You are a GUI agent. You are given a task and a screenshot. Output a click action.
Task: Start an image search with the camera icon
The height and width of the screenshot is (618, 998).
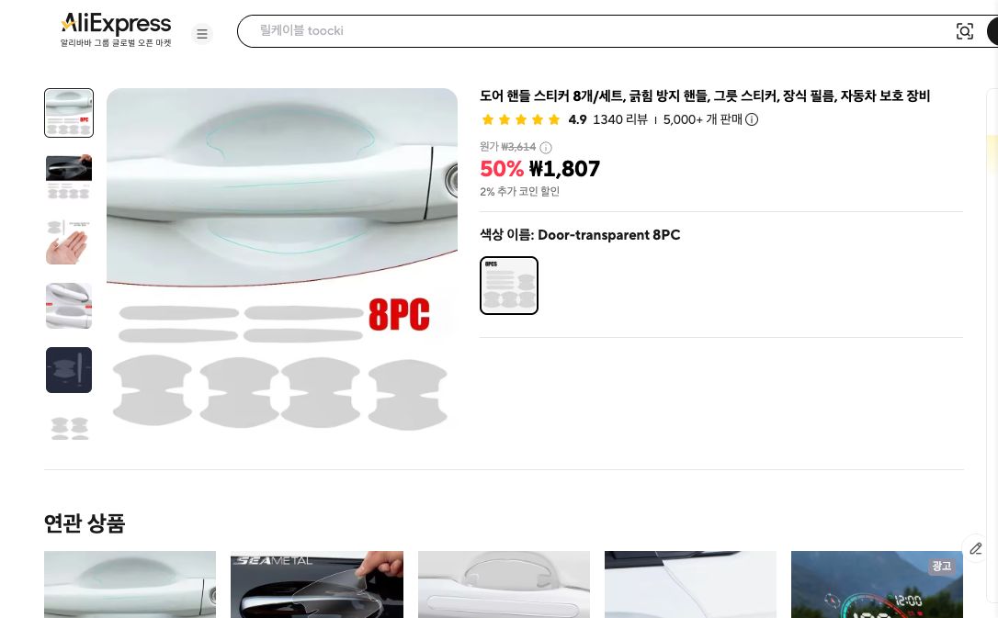click(965, 30)
